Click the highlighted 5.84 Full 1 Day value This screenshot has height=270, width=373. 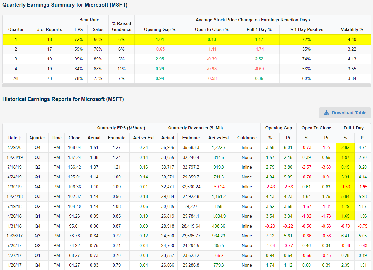click(345, 196)
